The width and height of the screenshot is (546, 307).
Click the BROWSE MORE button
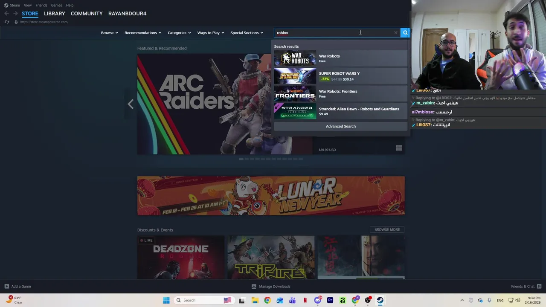[x=387, y=229]
